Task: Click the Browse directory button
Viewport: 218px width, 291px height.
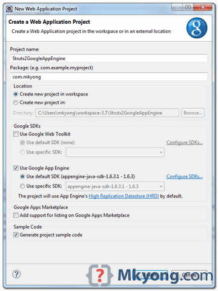Action: [x=193, y=113]
